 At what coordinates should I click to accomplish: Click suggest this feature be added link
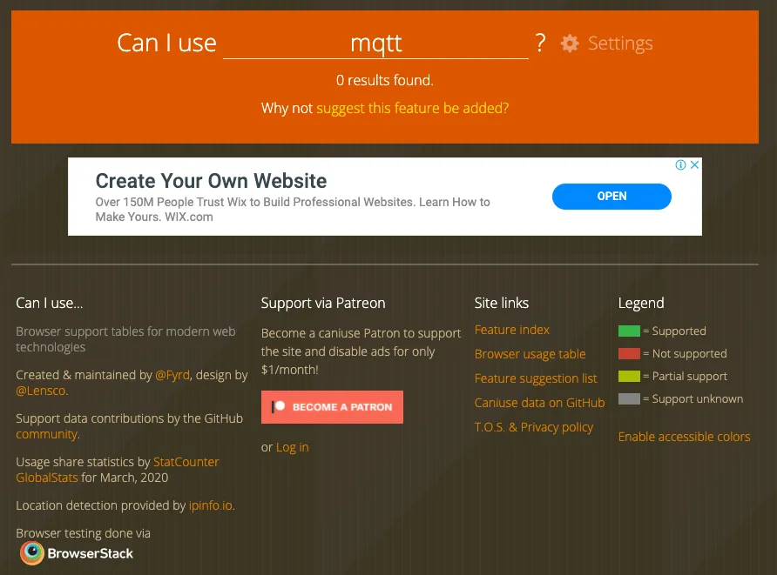click(x=412, y=109)
